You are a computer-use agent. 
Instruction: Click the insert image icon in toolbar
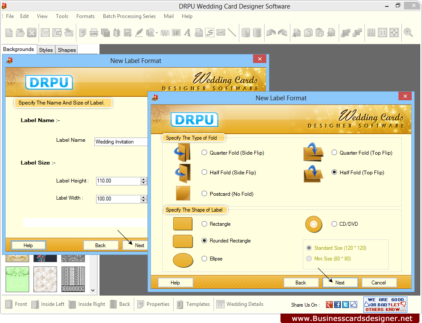tap(127, 33)
